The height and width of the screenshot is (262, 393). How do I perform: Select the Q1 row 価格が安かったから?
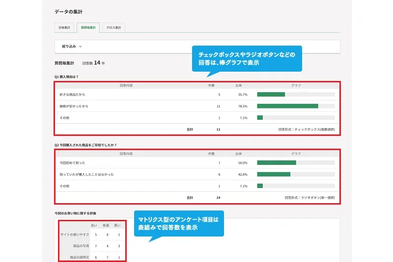(x=74, y=106)
